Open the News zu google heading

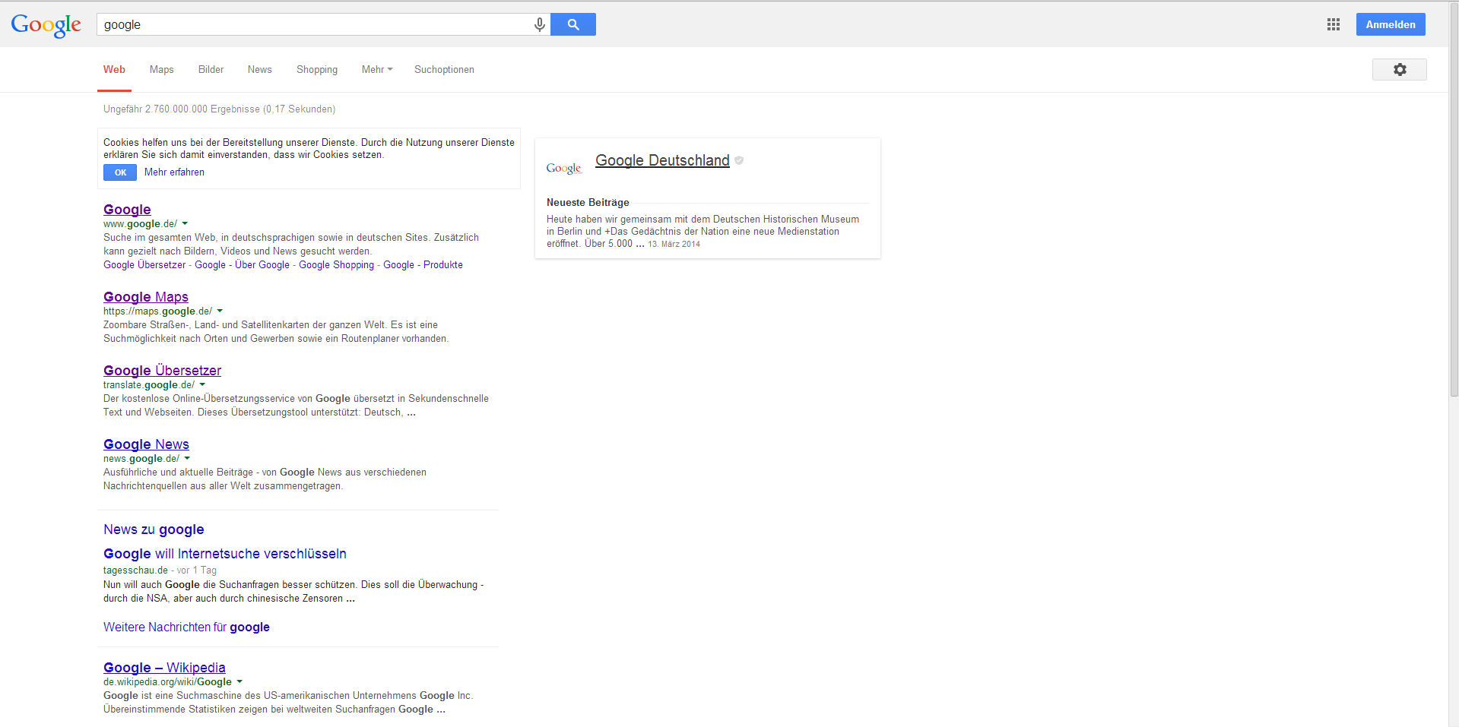tap(154, 529)
